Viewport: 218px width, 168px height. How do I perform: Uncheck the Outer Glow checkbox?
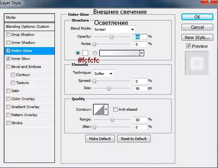pos(8,50)
